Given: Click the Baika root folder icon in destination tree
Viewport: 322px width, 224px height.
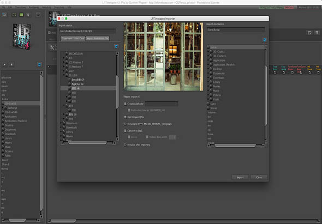Looking at the screenshot, I should click(208, 47).
